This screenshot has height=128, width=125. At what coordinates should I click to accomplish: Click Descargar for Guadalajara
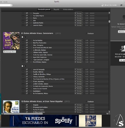(x=78, y=91)
